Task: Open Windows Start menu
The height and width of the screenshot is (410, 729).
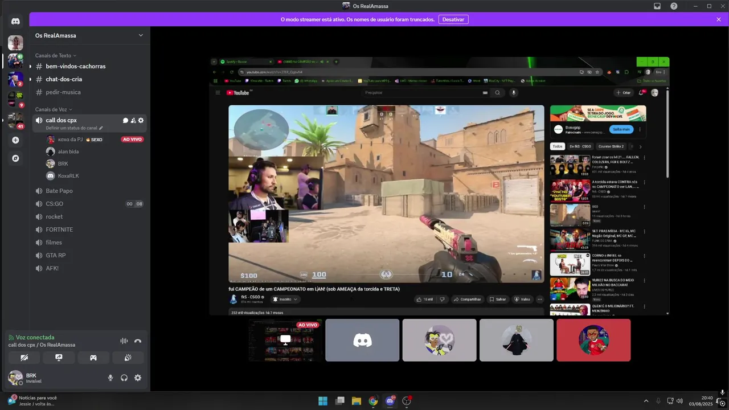Action: click(323, 401)
